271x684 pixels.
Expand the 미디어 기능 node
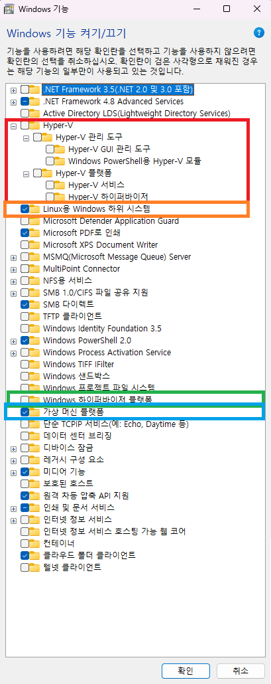click(x=13, y=472)
